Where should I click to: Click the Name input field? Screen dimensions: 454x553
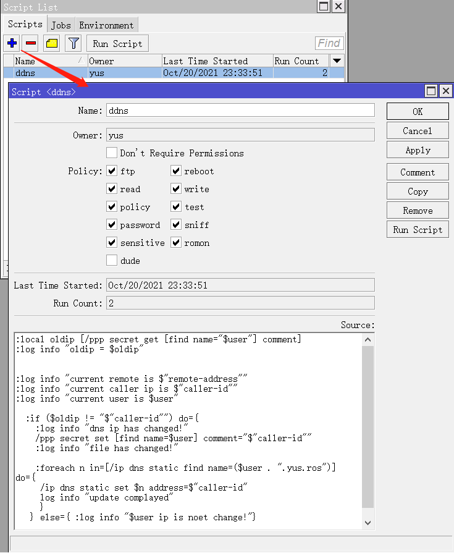coord(240,111)
